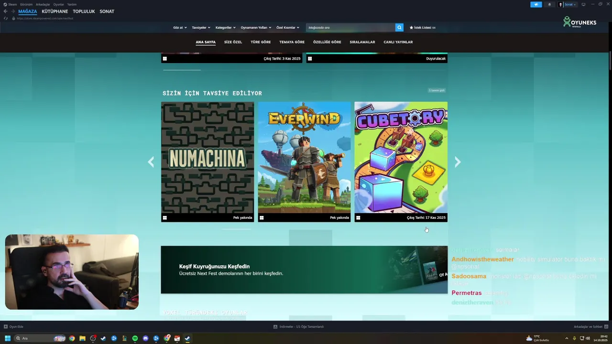Screen dimensions: 612x344
Task: Open İstek Listesi wishlist link
Action: pyautogui.click(x=423, y=28)
